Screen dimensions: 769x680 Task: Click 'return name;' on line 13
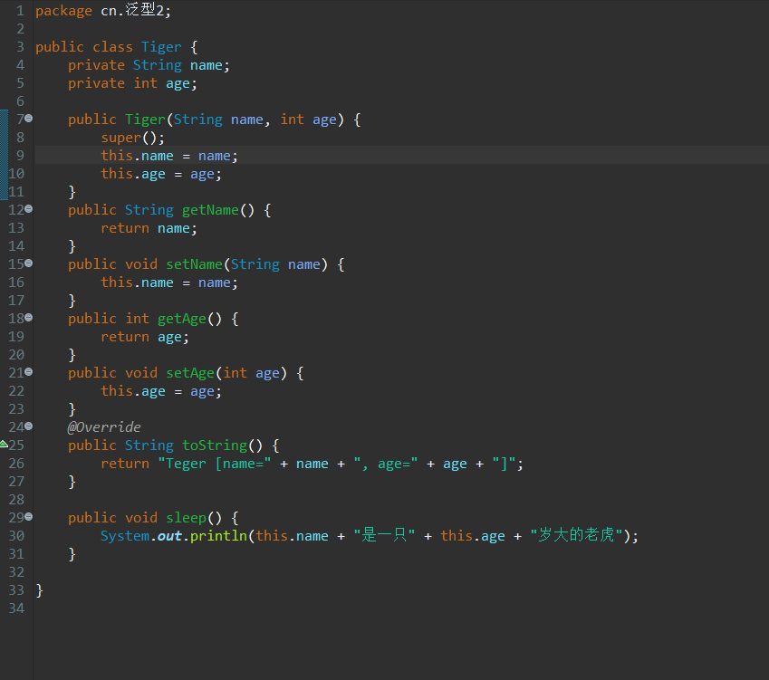pyautogui.click(x=149, y=228)
